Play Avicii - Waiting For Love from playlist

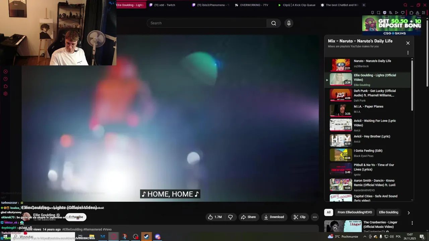click(x=368, y=125)
